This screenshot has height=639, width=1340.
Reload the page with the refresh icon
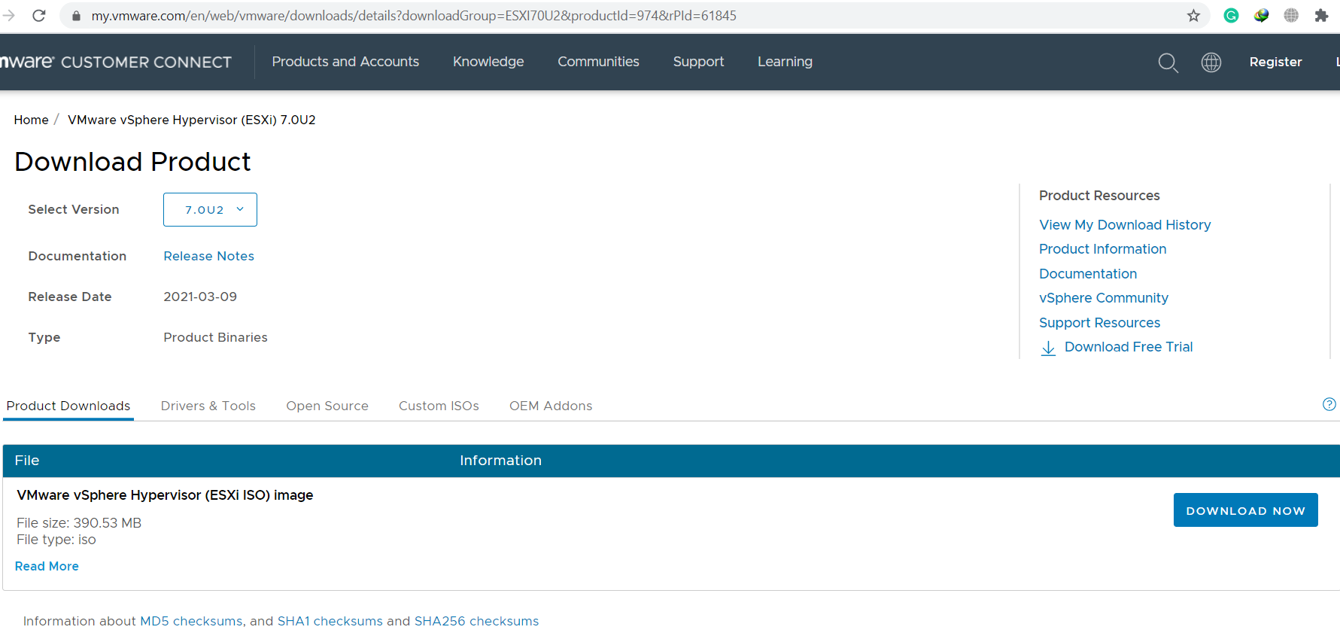(39, 16)
